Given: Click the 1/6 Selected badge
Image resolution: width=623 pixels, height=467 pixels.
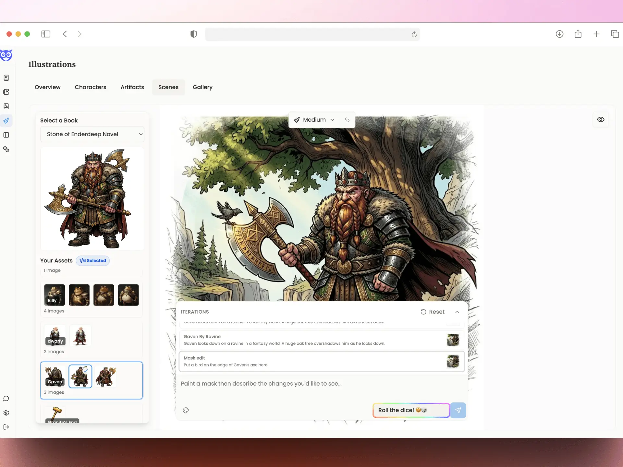Looking at the screenshot, I should click(x=92, y=261).
